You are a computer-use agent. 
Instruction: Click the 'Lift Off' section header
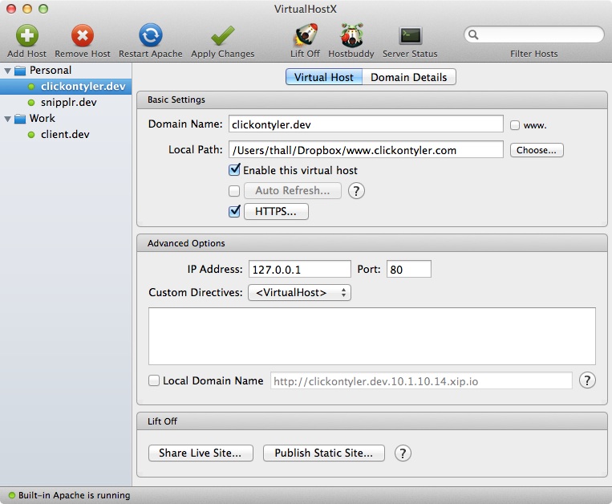372,421
